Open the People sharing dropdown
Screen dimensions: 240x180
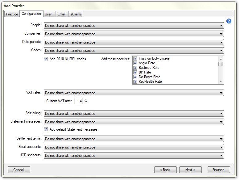click(134, 26)
